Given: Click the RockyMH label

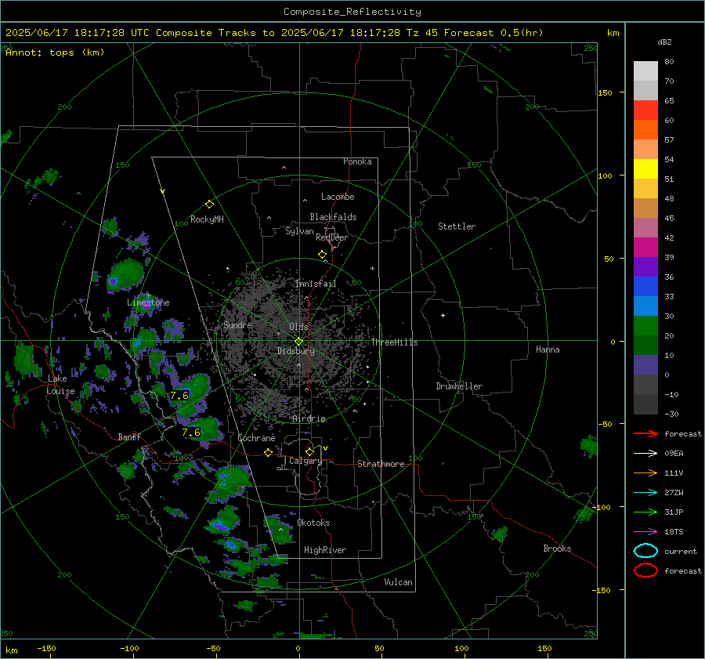Looking at the screenshot, I should click(x=207, y=219).
